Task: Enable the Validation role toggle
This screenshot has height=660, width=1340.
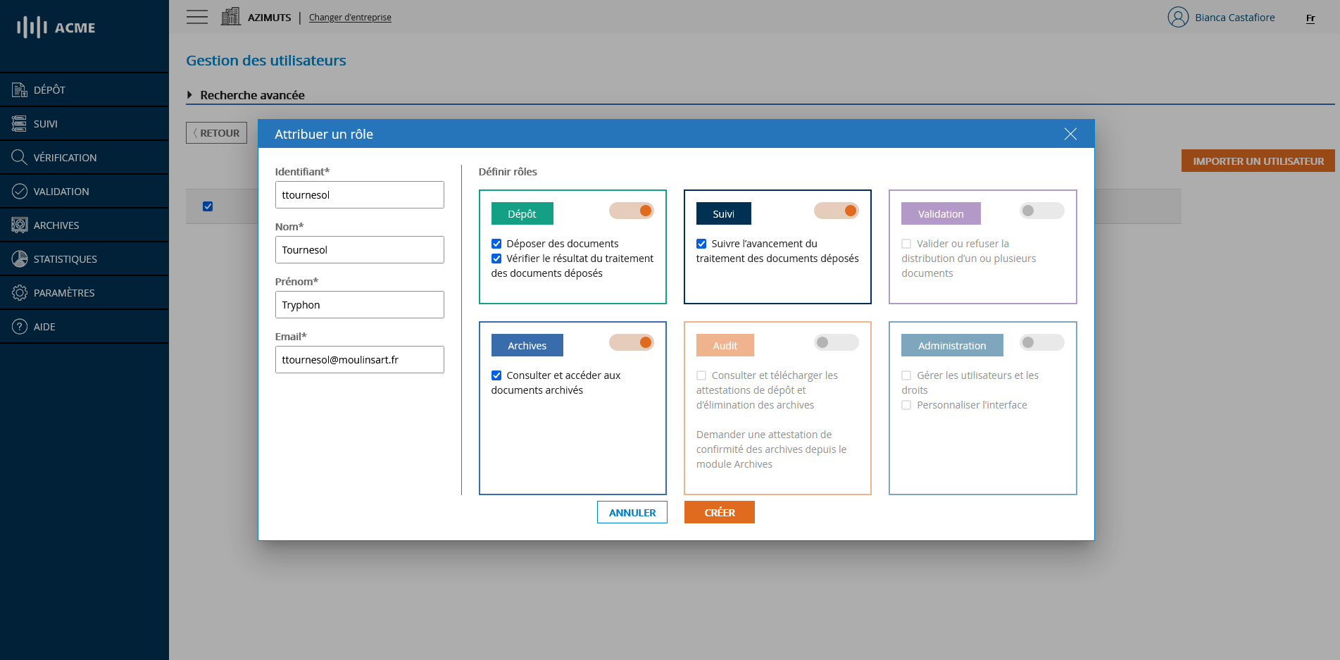Action: point(1041,211)
